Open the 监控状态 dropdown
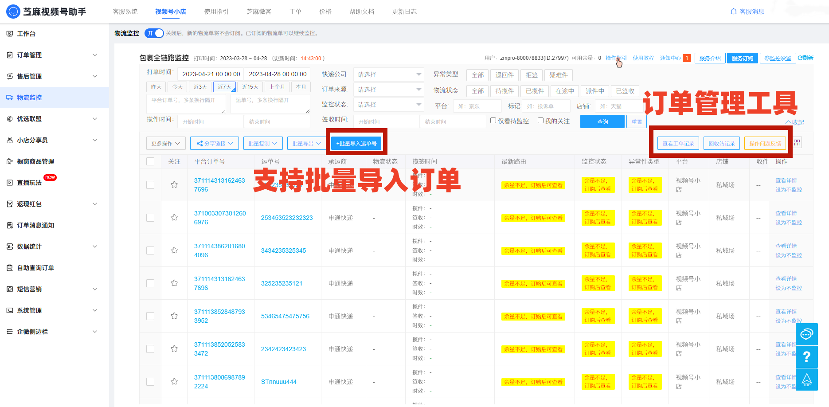829x407 pixels. coord(389,105)
